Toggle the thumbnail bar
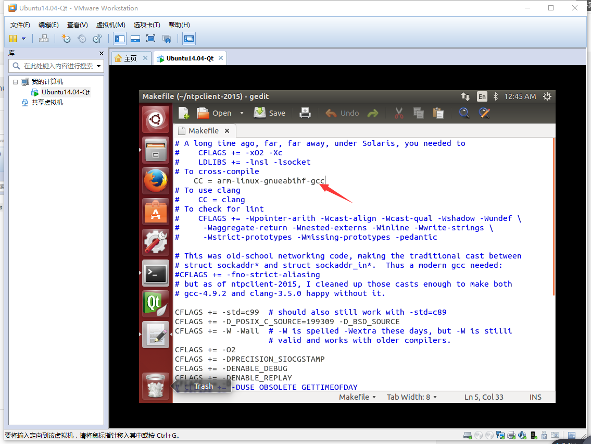The image size is (591, 444). (x=135, y=39)
